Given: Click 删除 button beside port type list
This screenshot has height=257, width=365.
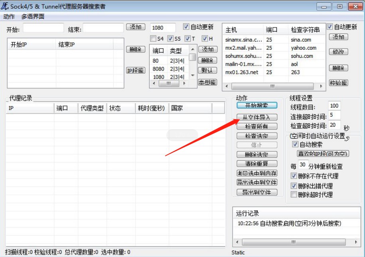Looking at the screenshot, I should coord(207,61).
